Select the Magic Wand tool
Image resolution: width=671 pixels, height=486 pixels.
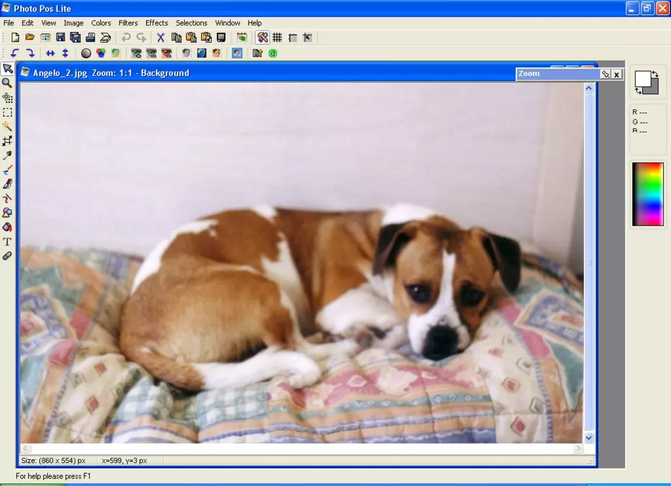click(7, 126)
